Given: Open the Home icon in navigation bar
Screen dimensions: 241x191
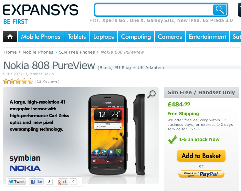Looking at the screenshot, I should coord(10,36).
